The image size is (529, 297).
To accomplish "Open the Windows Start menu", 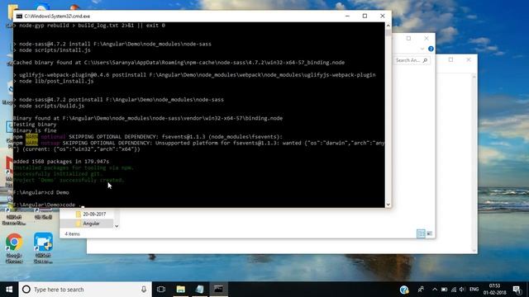I will click(x=9, y=290).
